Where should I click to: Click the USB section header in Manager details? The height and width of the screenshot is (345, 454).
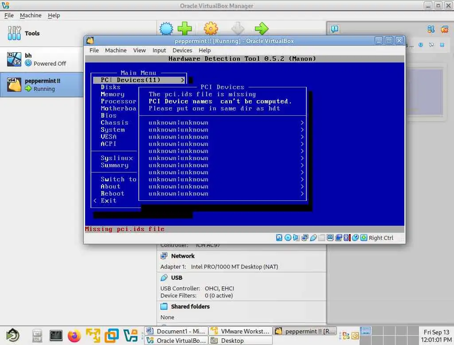coord(176,278)
